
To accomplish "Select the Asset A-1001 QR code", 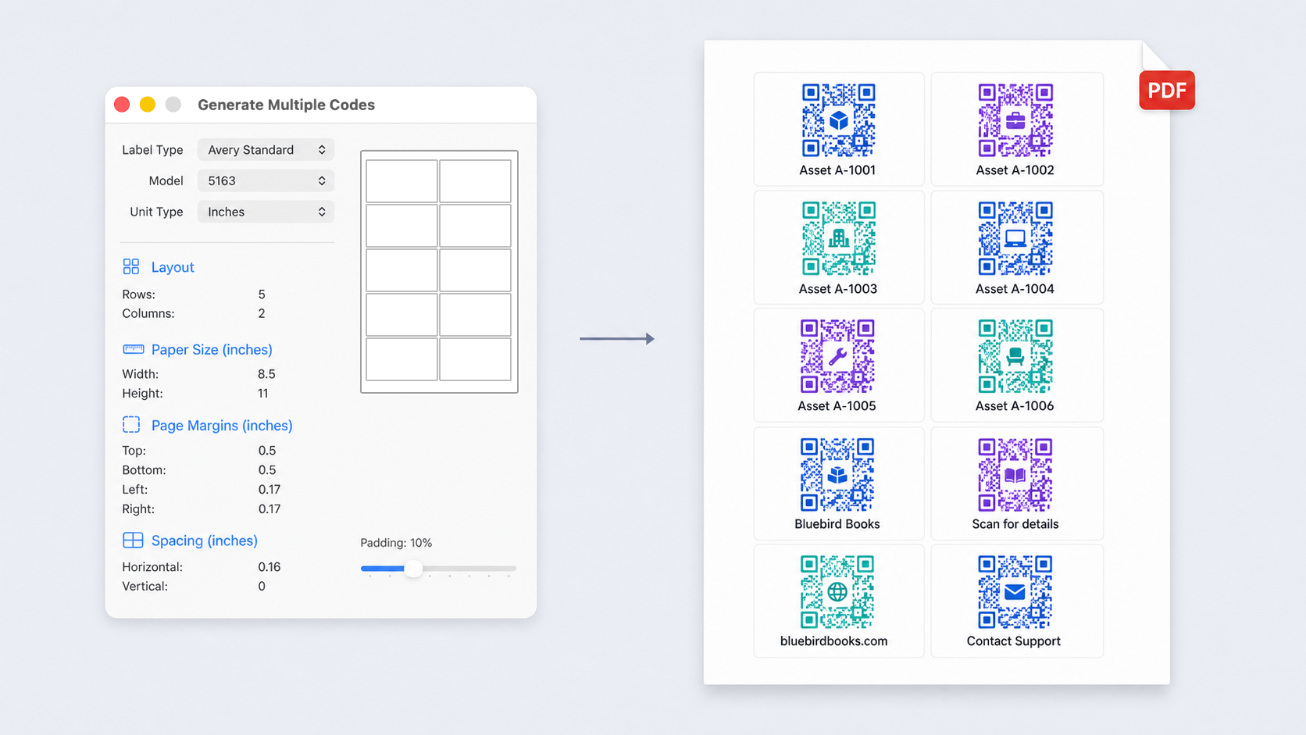I will coord(838,120).
